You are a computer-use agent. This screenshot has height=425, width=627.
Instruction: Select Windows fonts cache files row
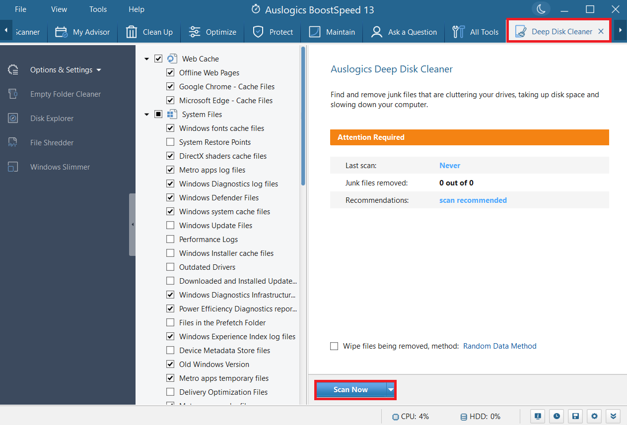click(x=221, y=128)
